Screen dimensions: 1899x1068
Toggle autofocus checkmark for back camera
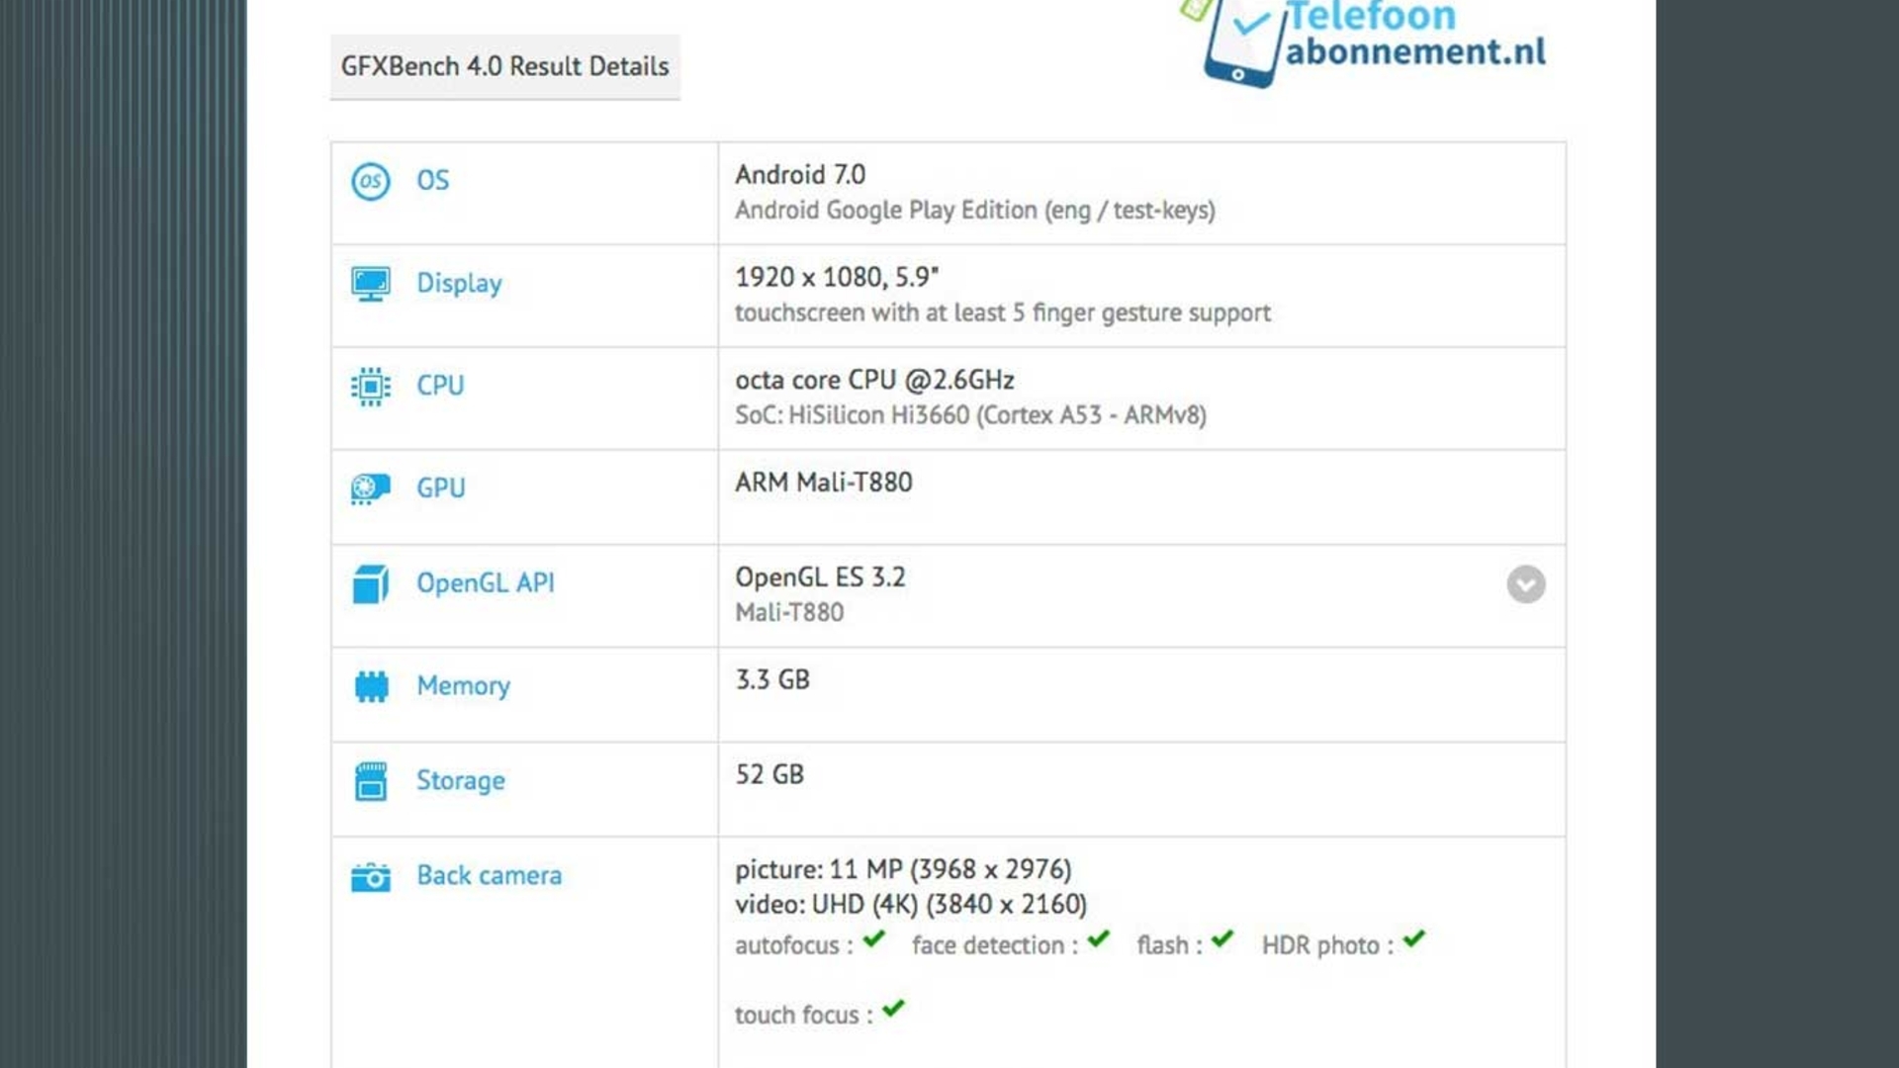872,942
